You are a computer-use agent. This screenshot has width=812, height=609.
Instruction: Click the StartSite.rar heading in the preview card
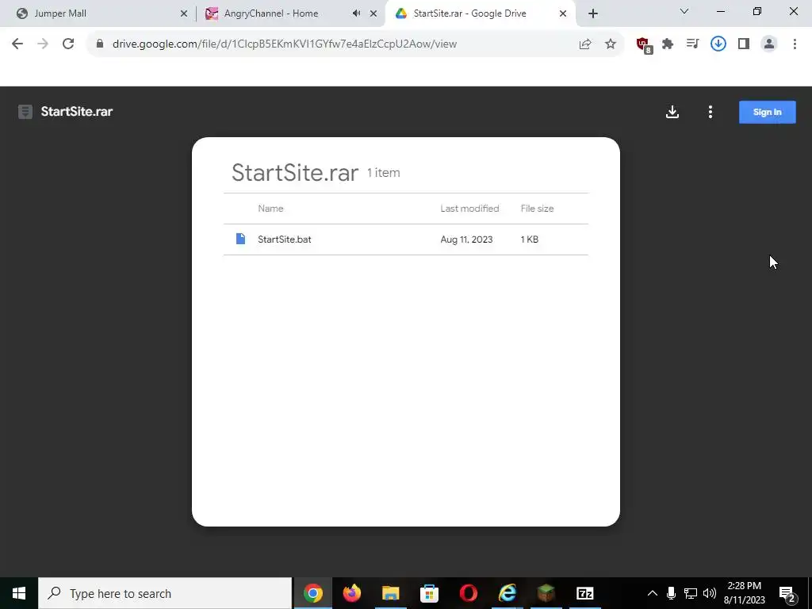coord(295,172)
